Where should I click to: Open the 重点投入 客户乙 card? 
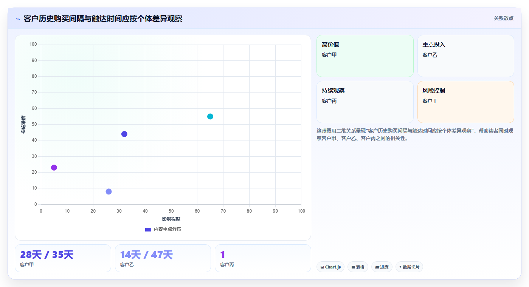(465, 56)
